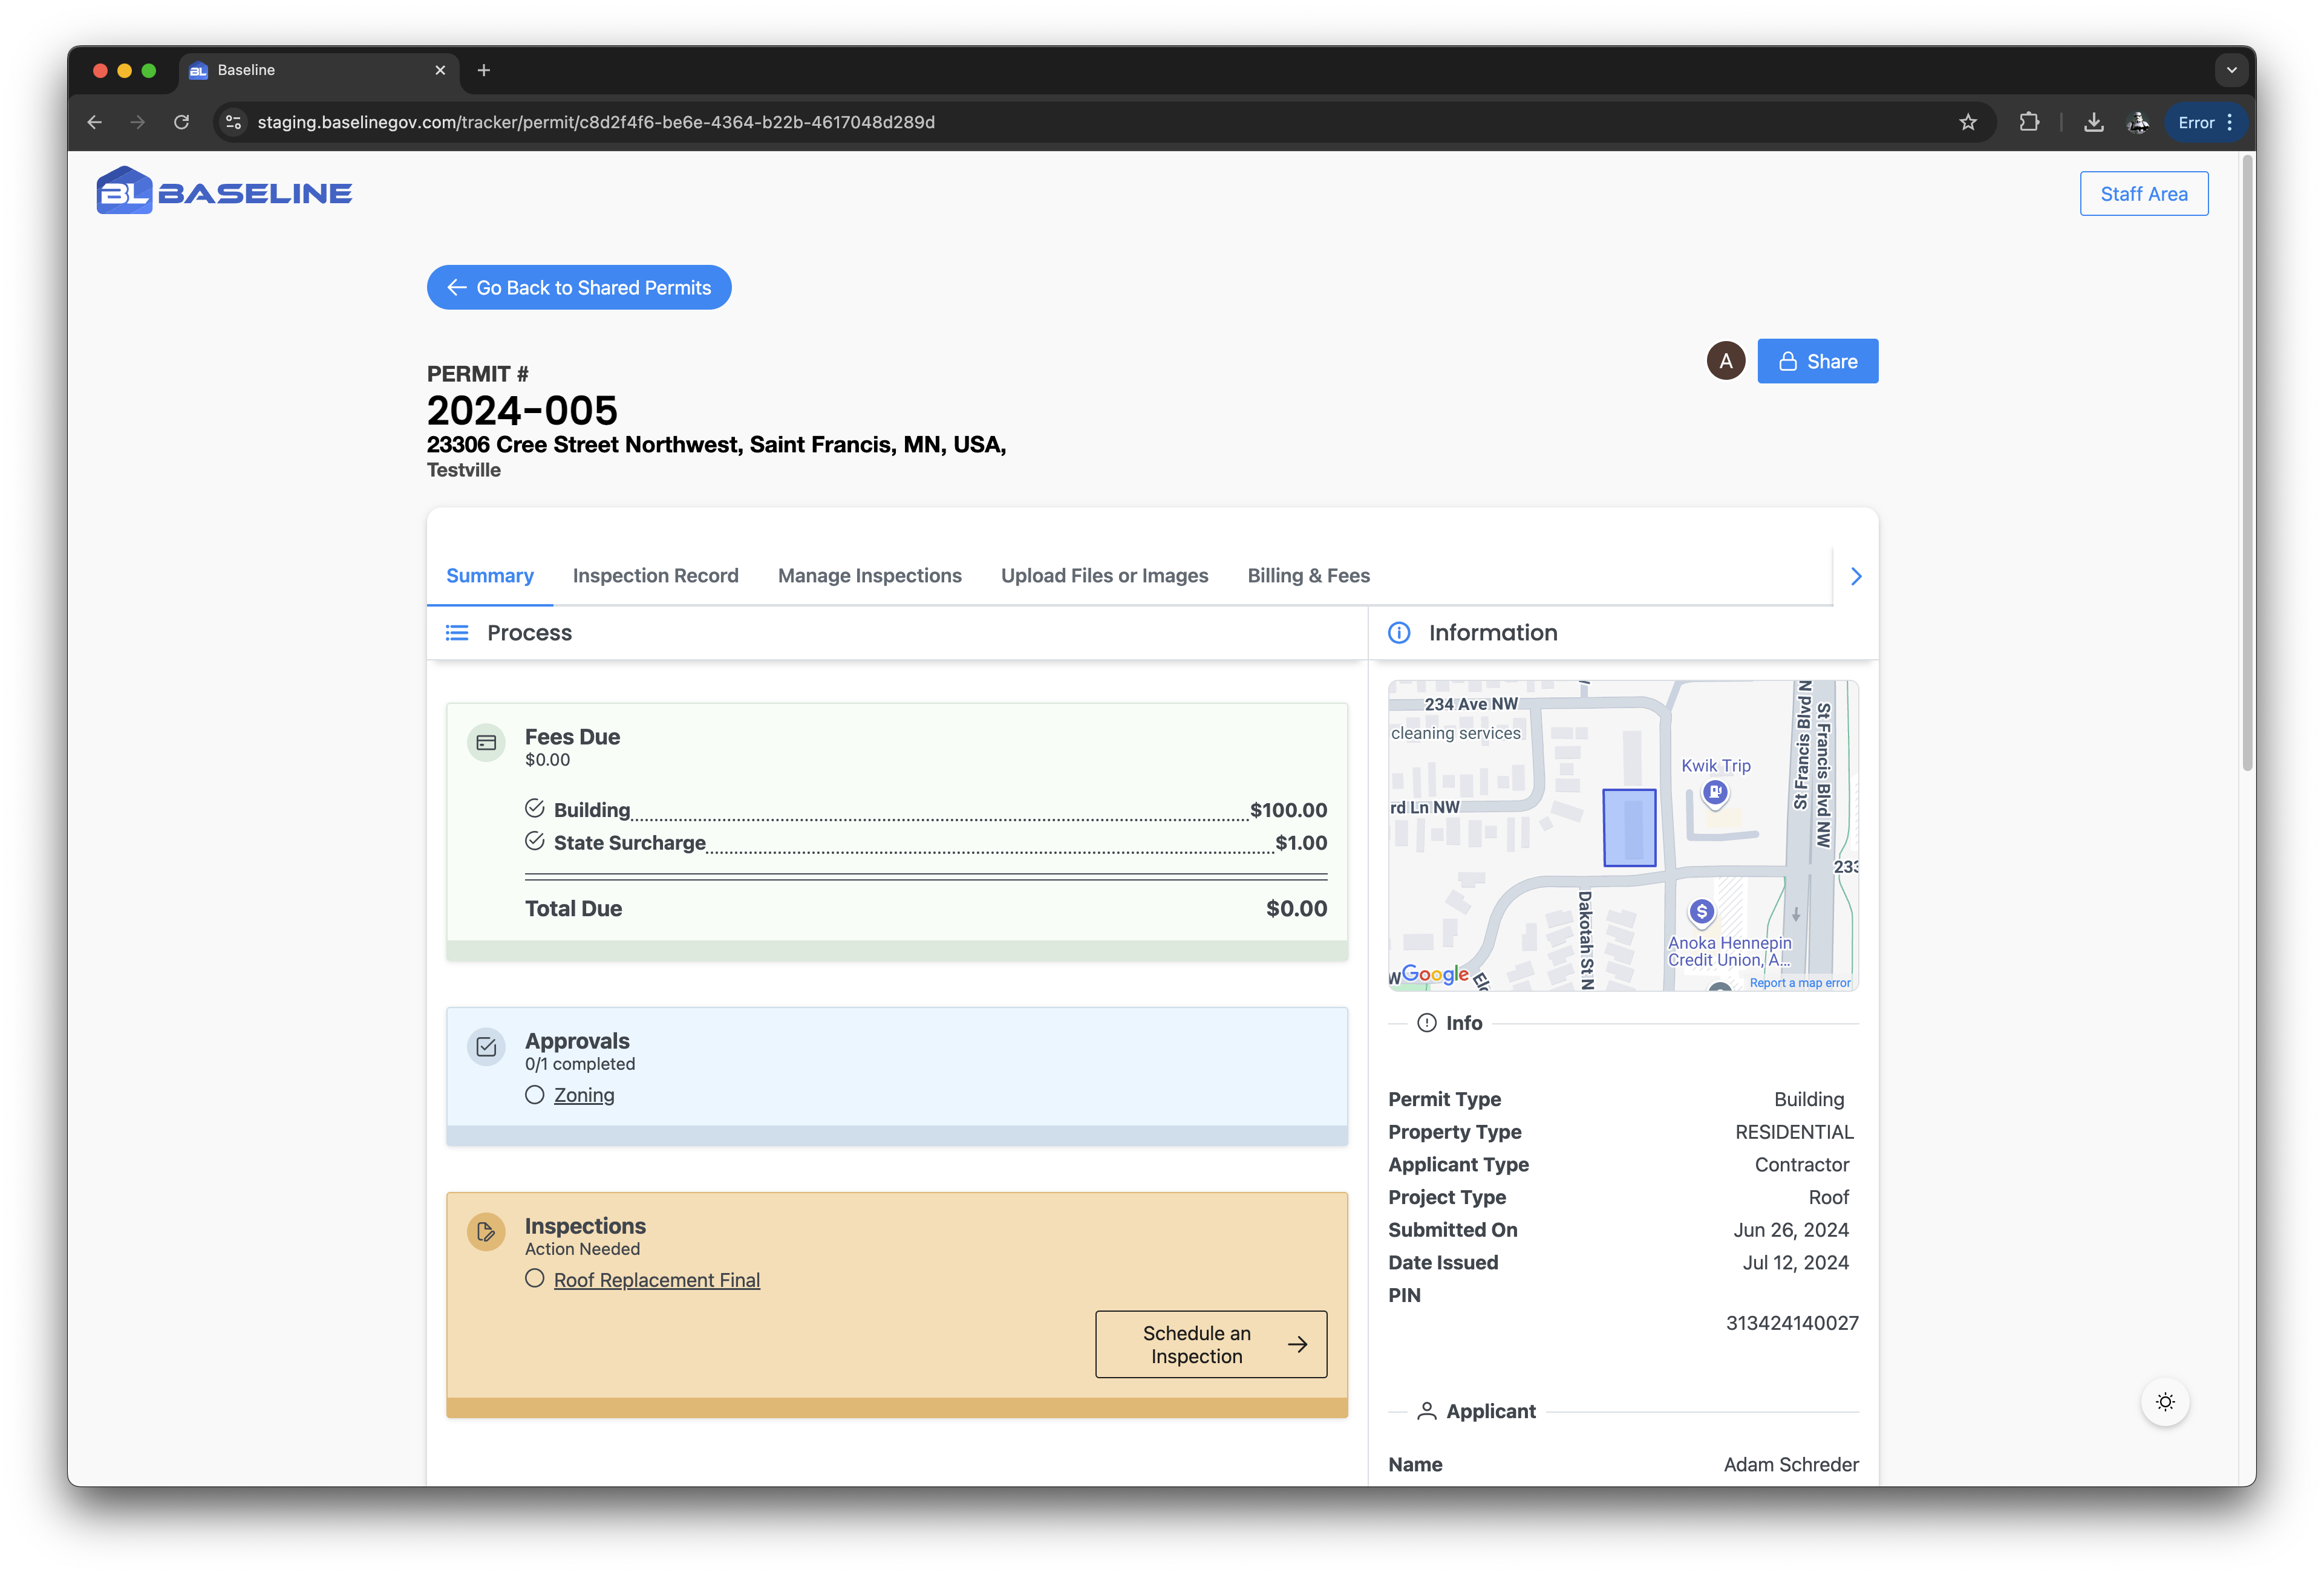Open Chrome Error profile menu
Image resolution: width=2324 pixels, height=1576 pixels.
[2205, 122]
